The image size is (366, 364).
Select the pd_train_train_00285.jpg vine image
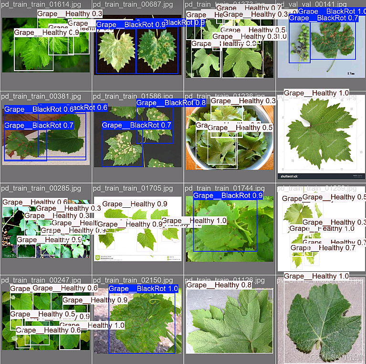[46, 229]
